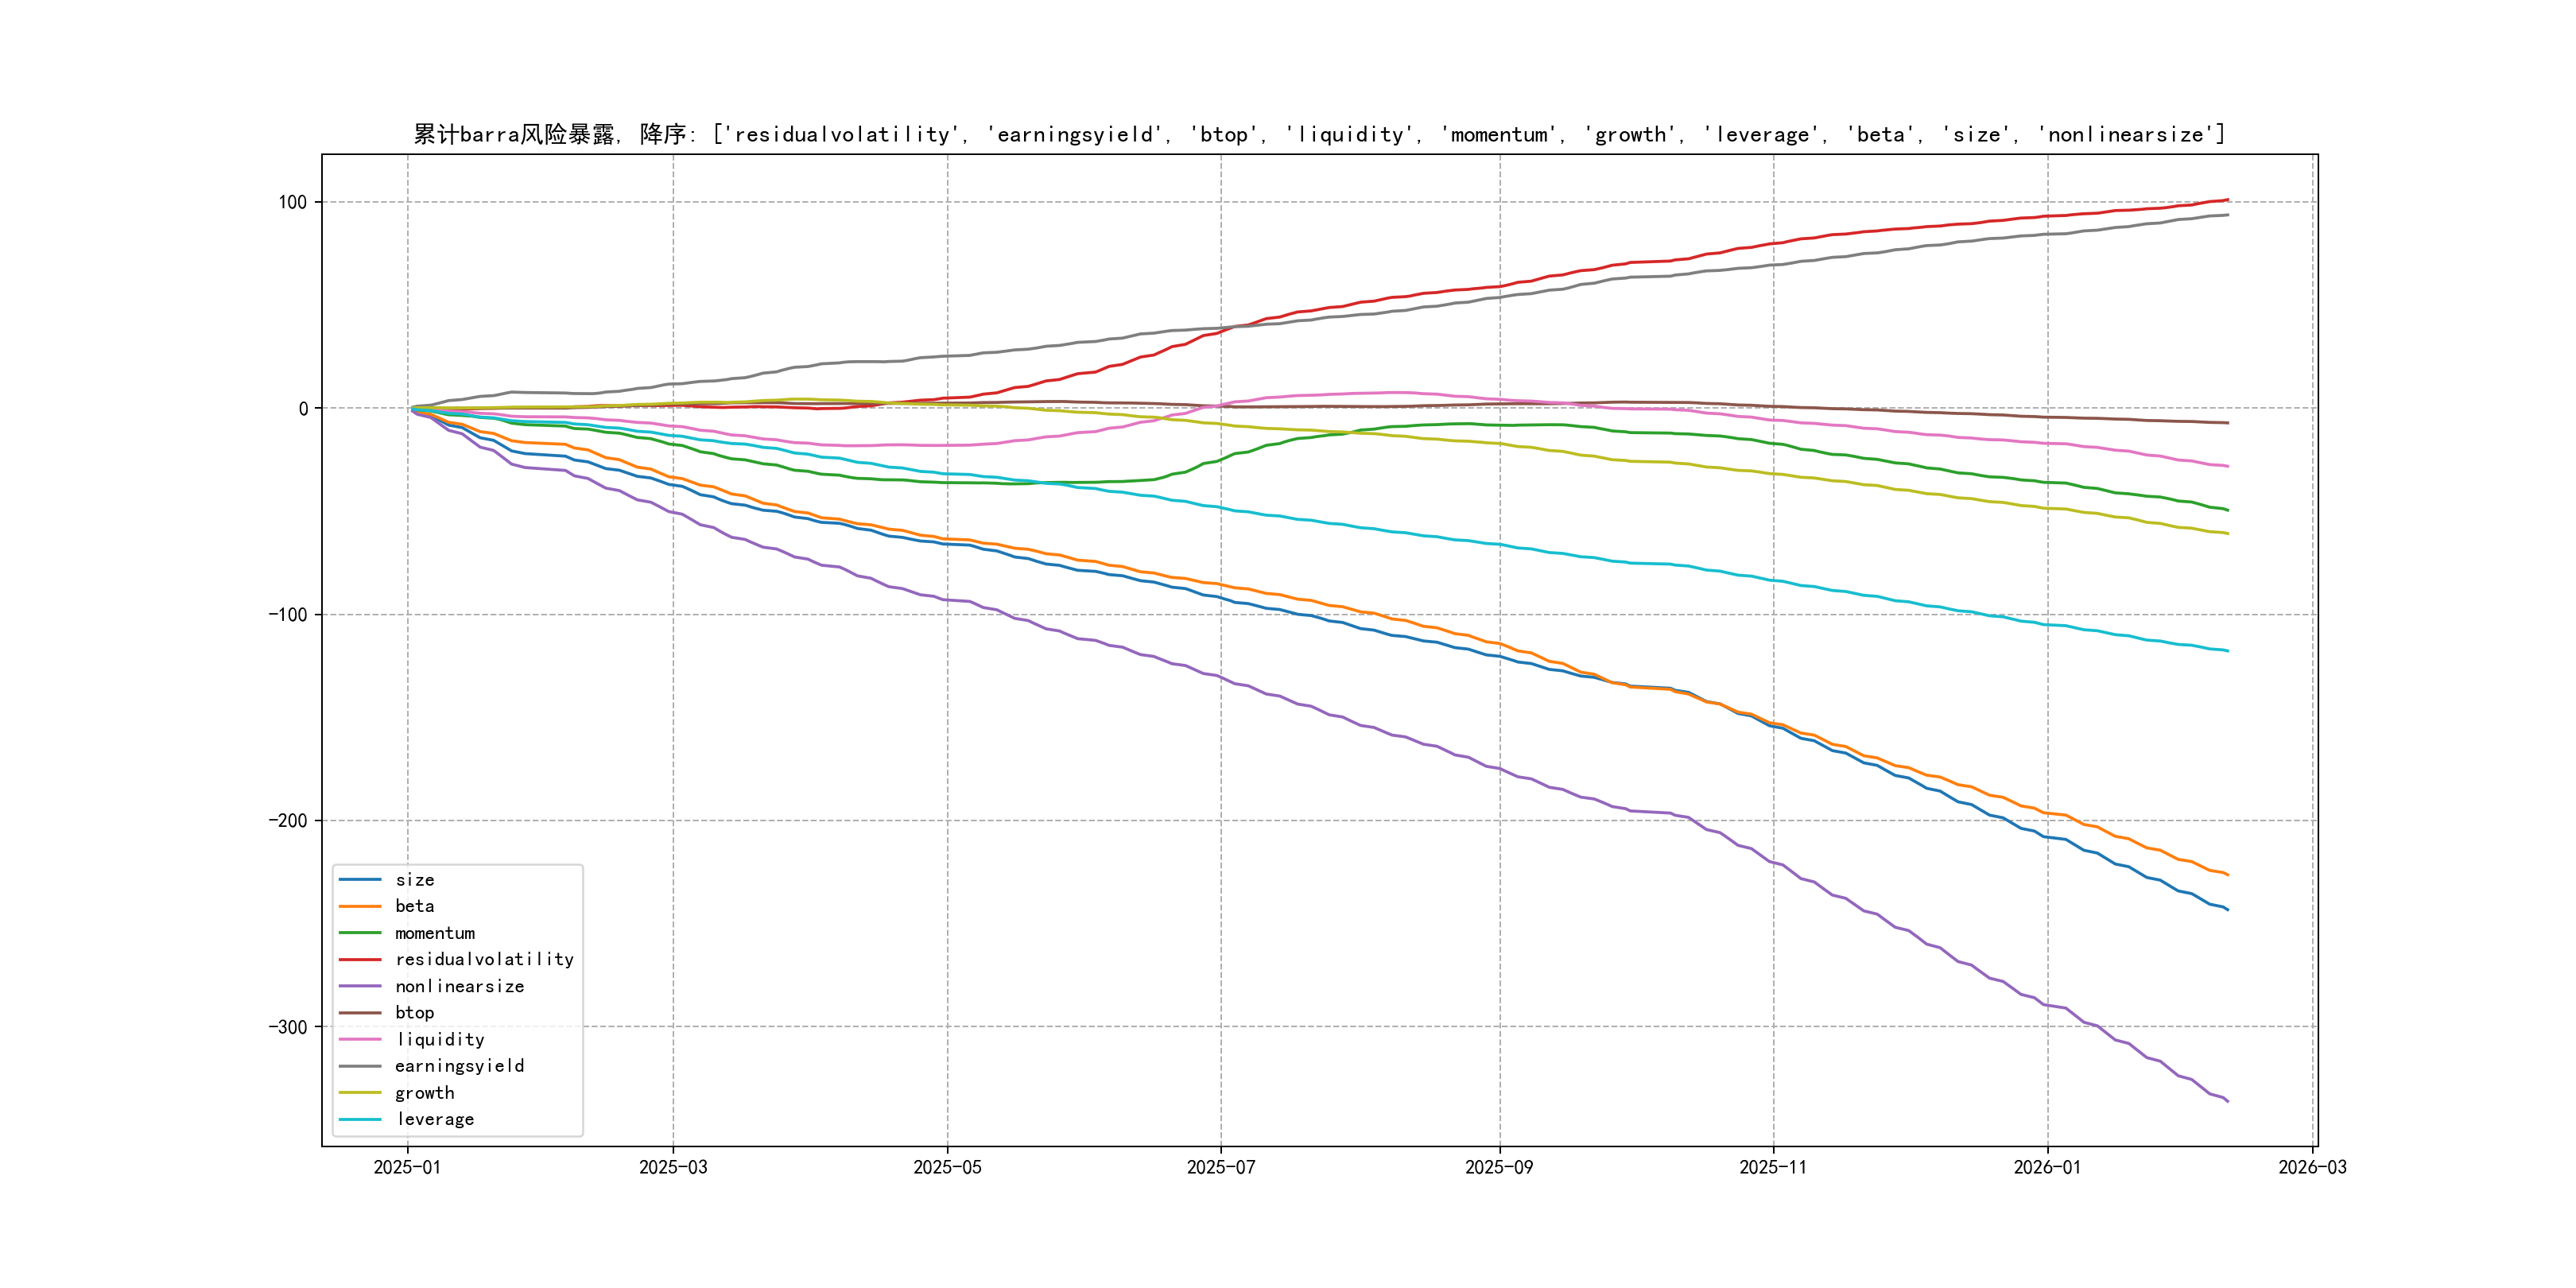The image size is (2576, 1288).
Task: Click the size legend entry label
Action: [414, 880]
